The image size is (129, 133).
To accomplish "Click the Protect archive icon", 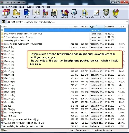I will click(106, 14).
